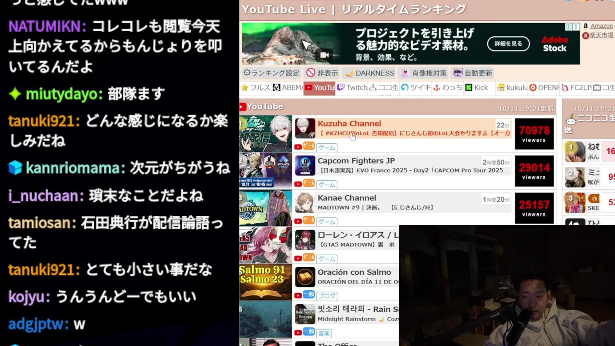Screen dimensions: 615x346
Task: Open the ランキング設定 gear settings
Action: (271, 73)
